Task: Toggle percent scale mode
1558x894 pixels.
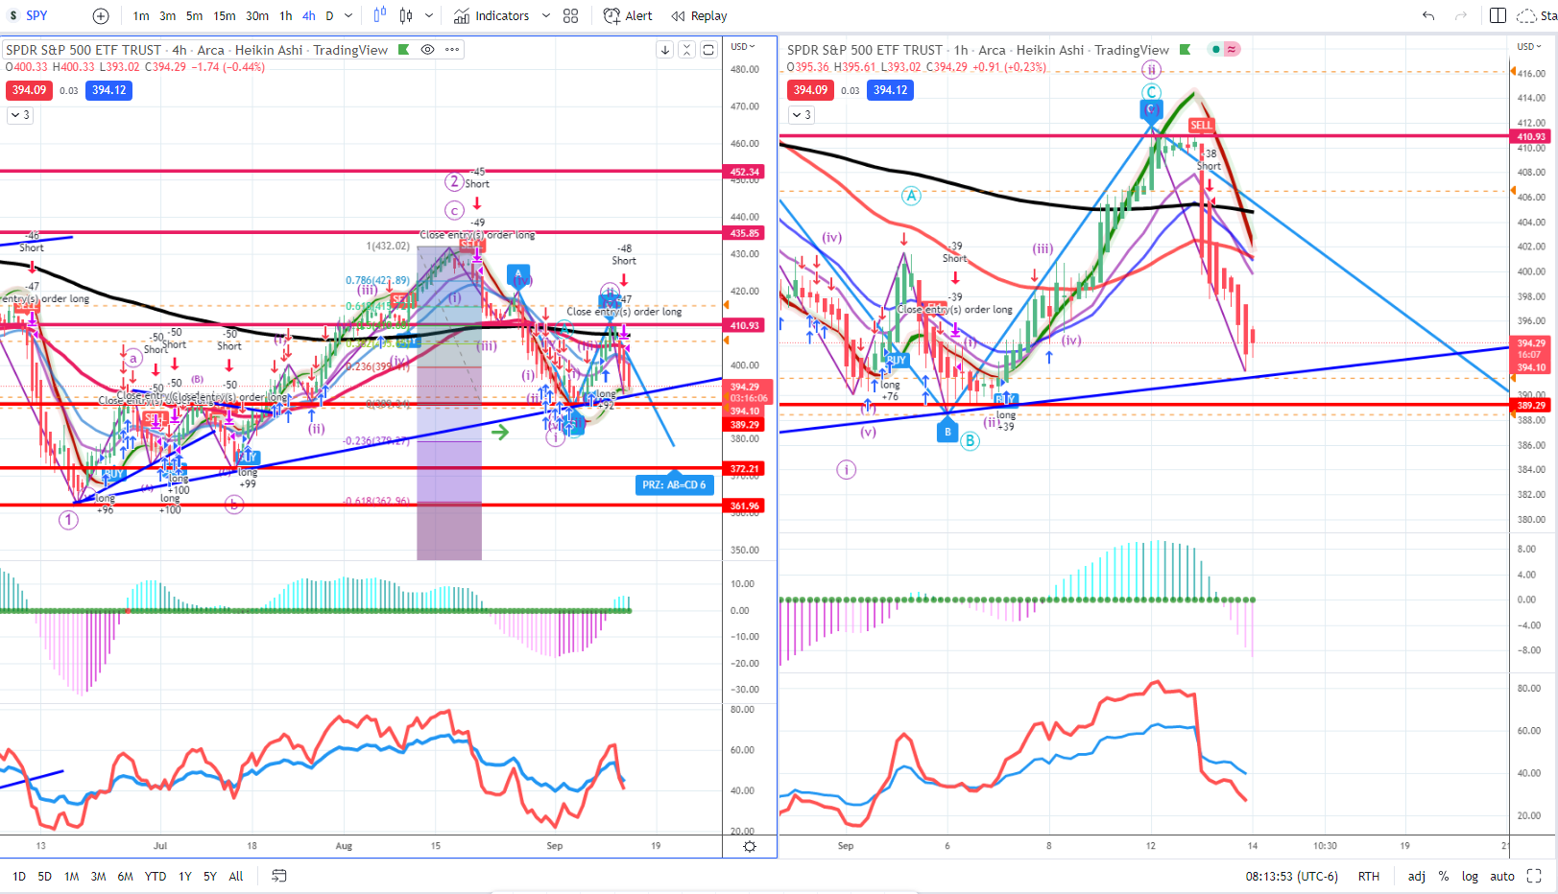Action: (1444, 876)
